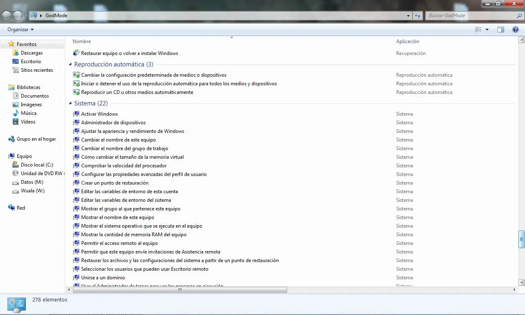Open the view options dropdown arrow
Screen dimensions: 525x315
coord(487,30)
